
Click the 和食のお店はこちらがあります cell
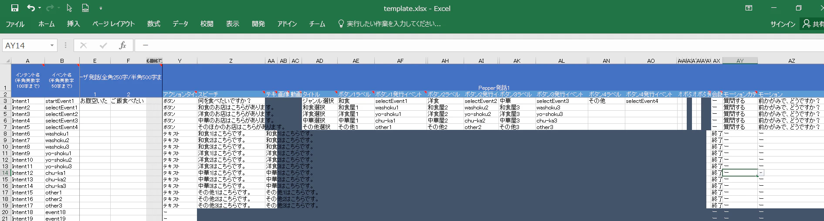pyautogui.click(x=231, y=108)
